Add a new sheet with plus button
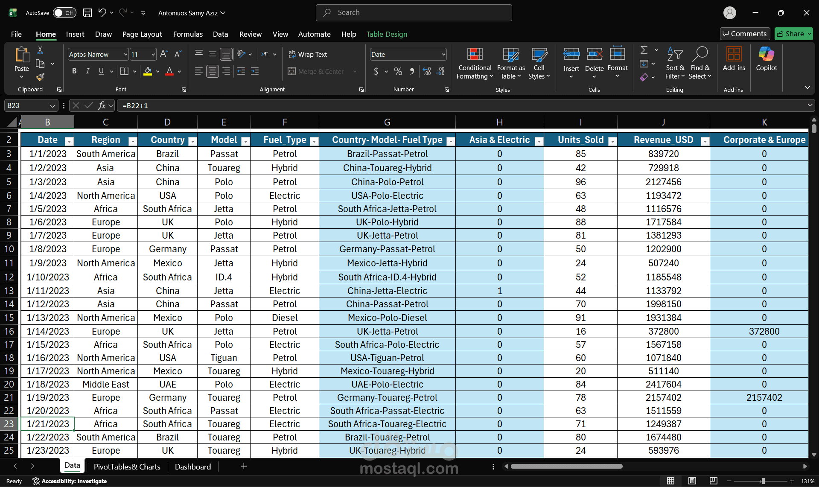This screenshot has height=487, width=819. (244, 467)
